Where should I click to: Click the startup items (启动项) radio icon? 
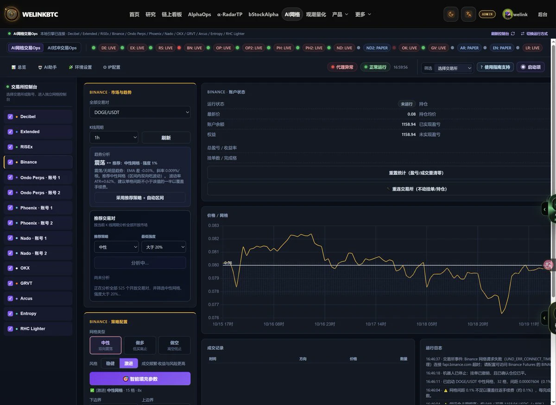[523, 67]
